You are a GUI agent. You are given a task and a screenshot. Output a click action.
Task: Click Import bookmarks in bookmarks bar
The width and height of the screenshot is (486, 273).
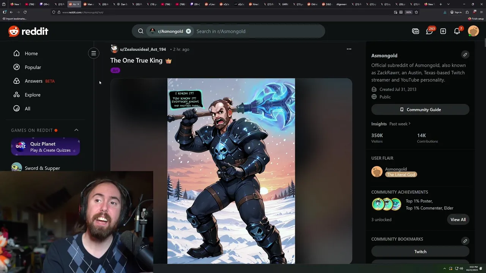[14, 19]
